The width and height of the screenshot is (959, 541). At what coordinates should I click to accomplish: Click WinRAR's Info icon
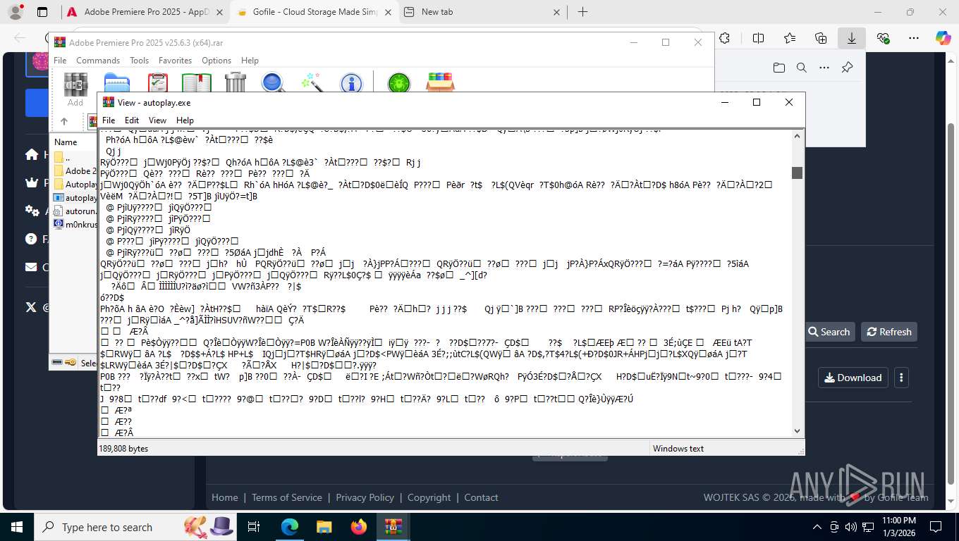point(351,82)
